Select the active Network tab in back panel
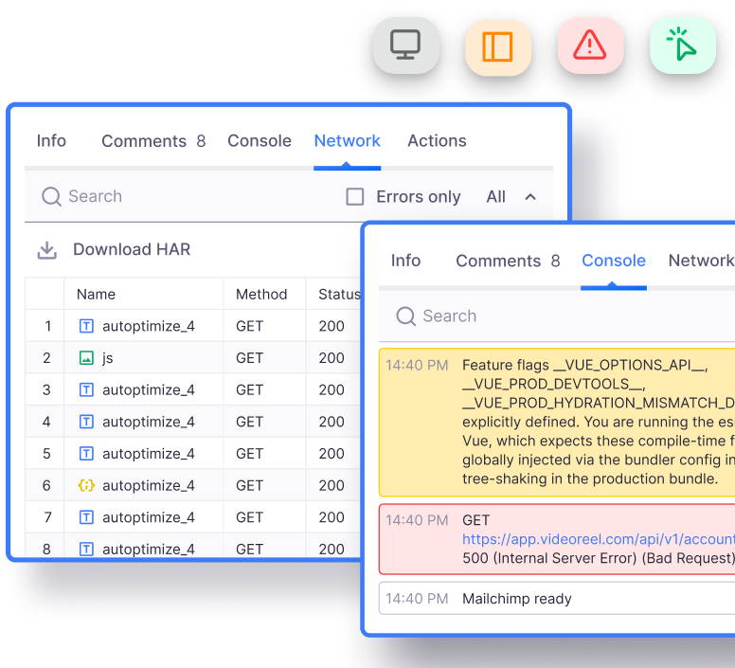Image resolution: width=735 pixels, height=668 pixels. click(347, 140)
